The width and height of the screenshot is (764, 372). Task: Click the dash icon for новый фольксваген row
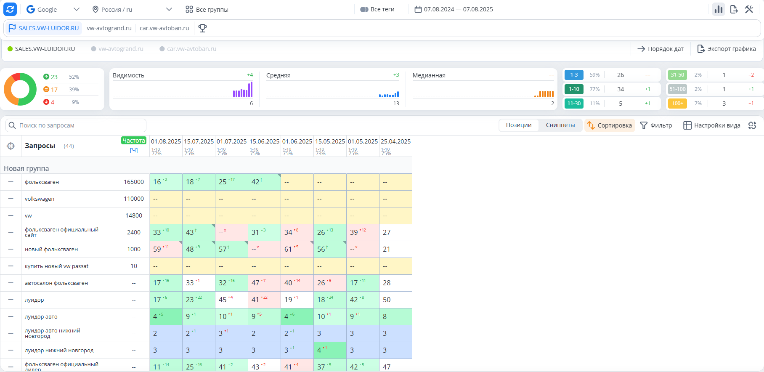pos(11,249)
